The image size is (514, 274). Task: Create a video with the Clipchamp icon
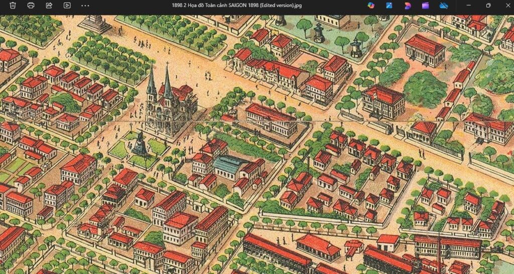tap(425, 6)
